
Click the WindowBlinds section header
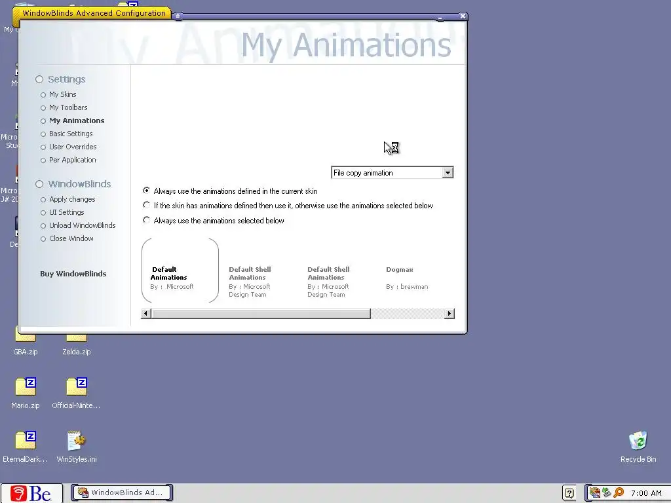pos(79,184)
